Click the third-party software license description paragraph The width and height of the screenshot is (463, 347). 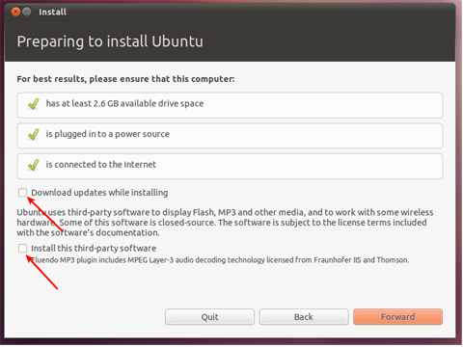(225, 223)
